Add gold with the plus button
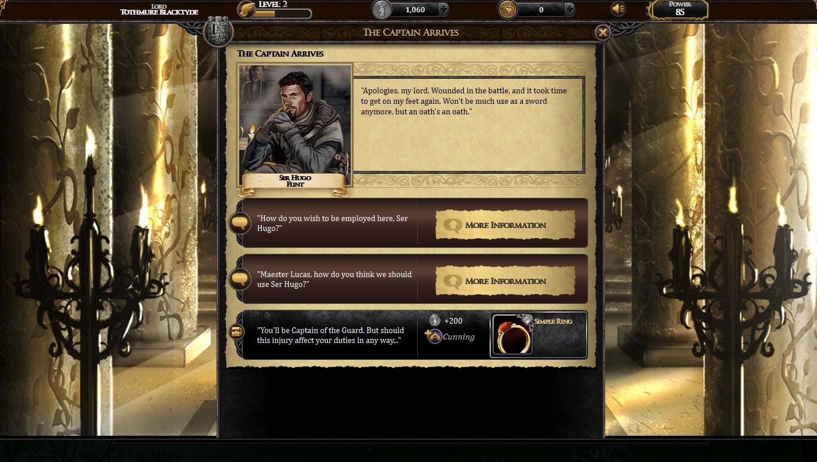The width and height of the screenshot is (817, 462). tap(570, 9)
